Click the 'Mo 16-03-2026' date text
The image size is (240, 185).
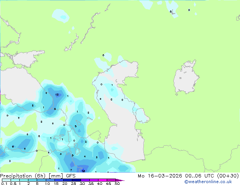pyautogui.click(x=160, y=176)
